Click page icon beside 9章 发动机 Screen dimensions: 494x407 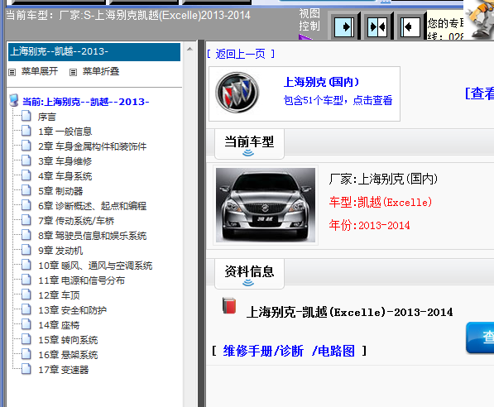26,250
